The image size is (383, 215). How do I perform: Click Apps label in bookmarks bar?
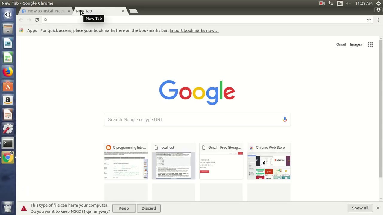point(32,30)
